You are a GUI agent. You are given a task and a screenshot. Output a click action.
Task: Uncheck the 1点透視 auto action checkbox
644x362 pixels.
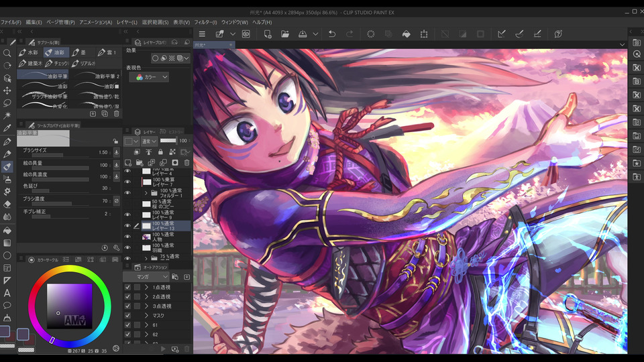[127, 287]
